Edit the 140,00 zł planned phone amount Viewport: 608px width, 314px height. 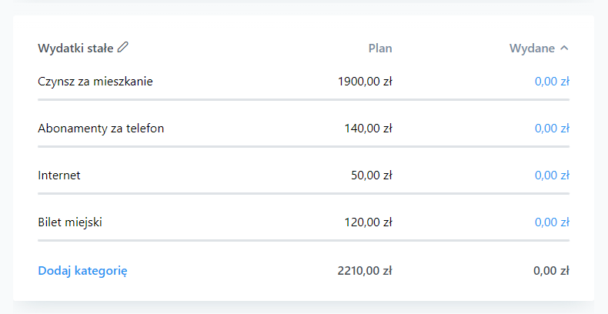tap(369, 129)
